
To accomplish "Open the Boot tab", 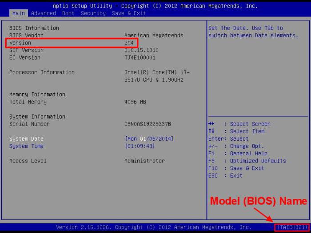I will (68, 13).
